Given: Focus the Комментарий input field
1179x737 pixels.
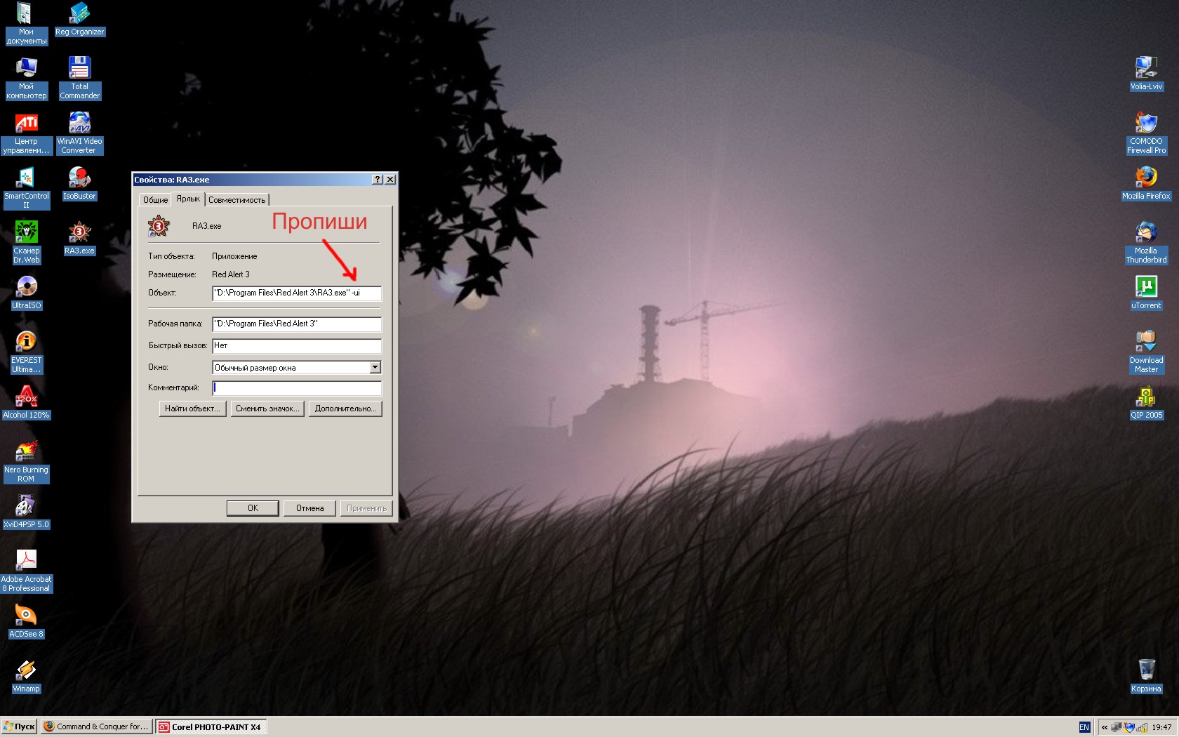Looking at the screenshot, I should (297, 388).
